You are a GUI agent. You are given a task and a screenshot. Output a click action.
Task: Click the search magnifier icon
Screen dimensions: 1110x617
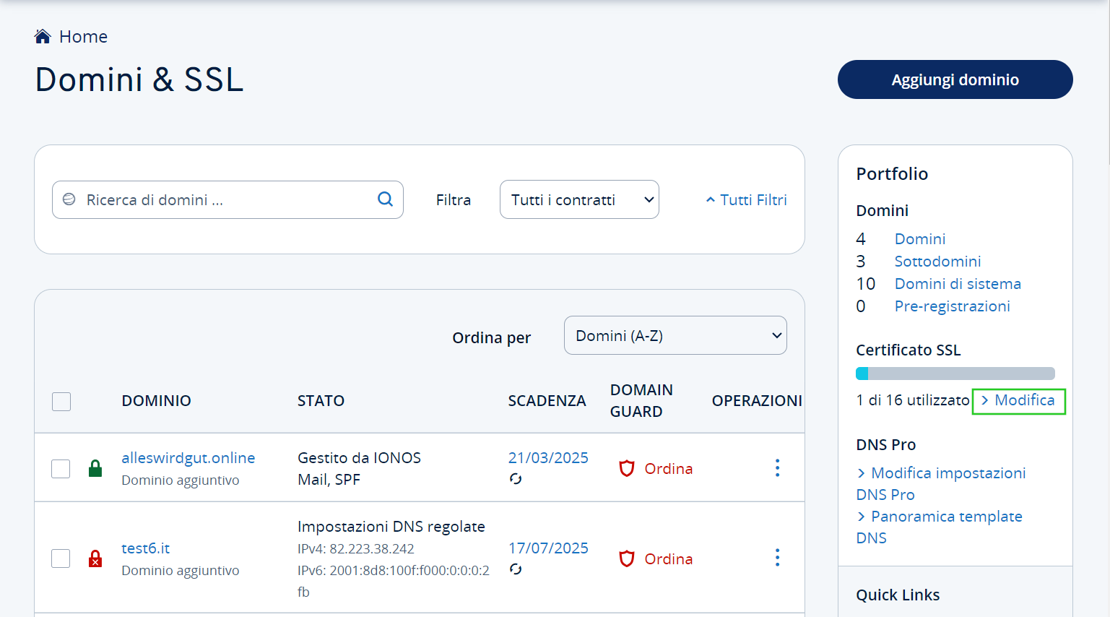tap(386, 199)
